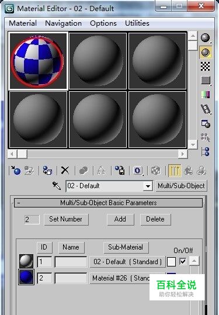Click the Sample UV Tiling icon

(206, 81)
